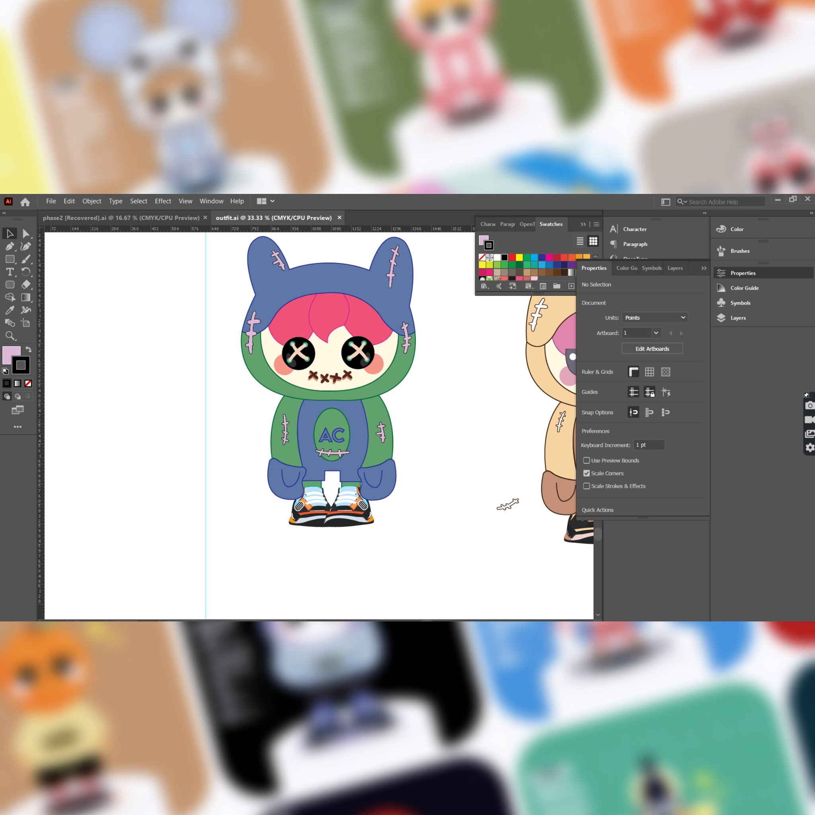The height and width of the screenshot is (815, 815).
Task: Choose the Eraser tool
Action: pos(26,285)
